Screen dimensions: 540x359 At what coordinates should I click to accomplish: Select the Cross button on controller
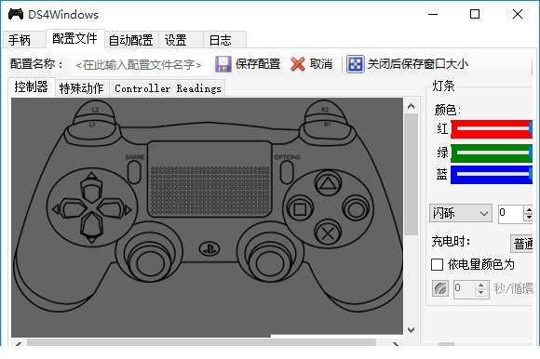328,233
